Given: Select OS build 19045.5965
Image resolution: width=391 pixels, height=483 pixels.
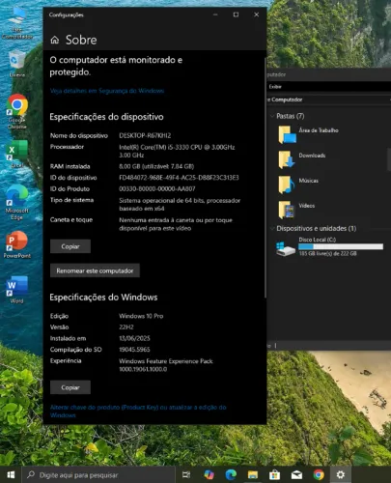Looking at the screenshot, I should click(134, 350).
